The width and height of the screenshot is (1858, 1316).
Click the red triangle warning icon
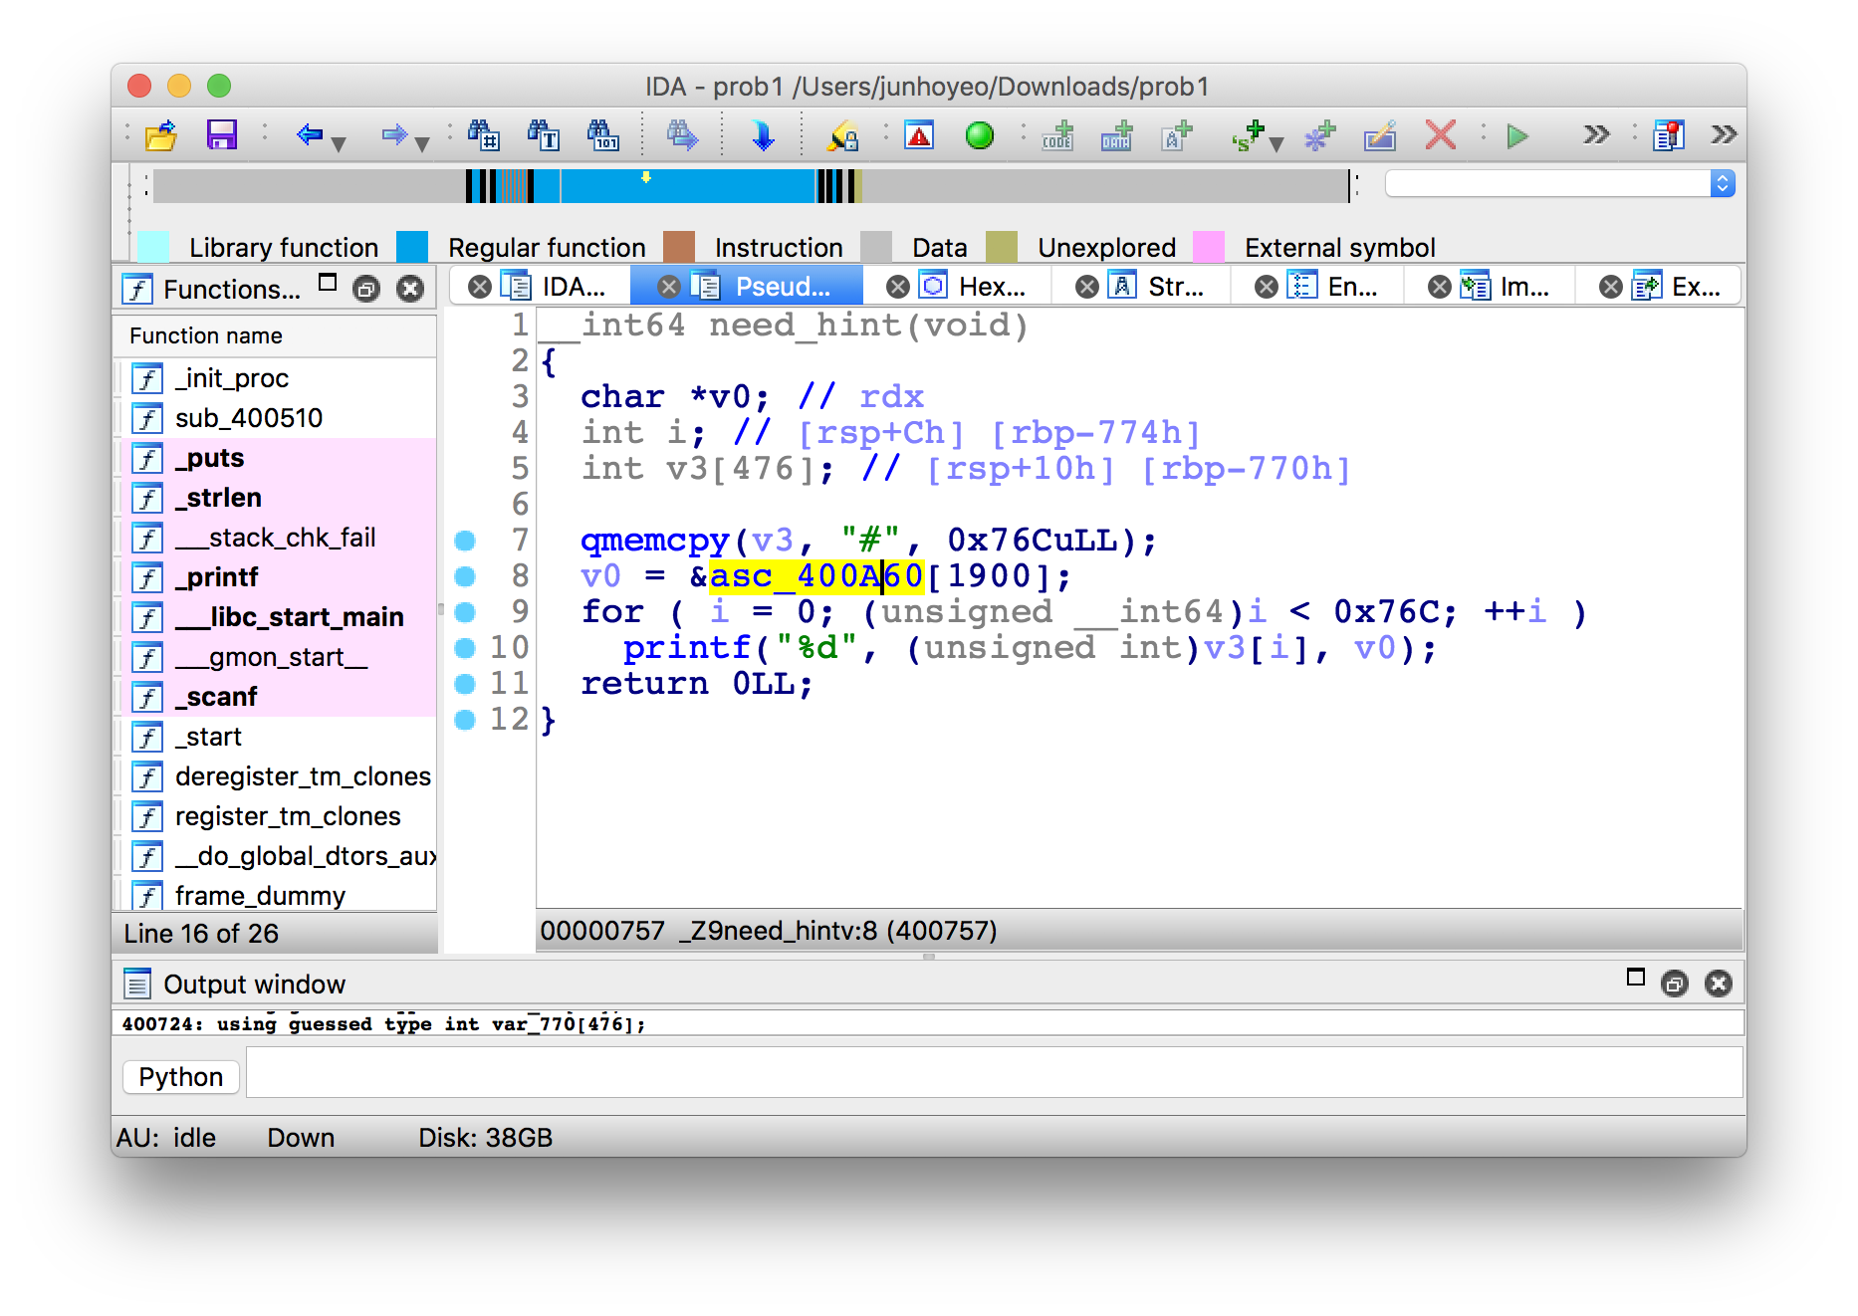pyautogui.click(x=919, y=135)
